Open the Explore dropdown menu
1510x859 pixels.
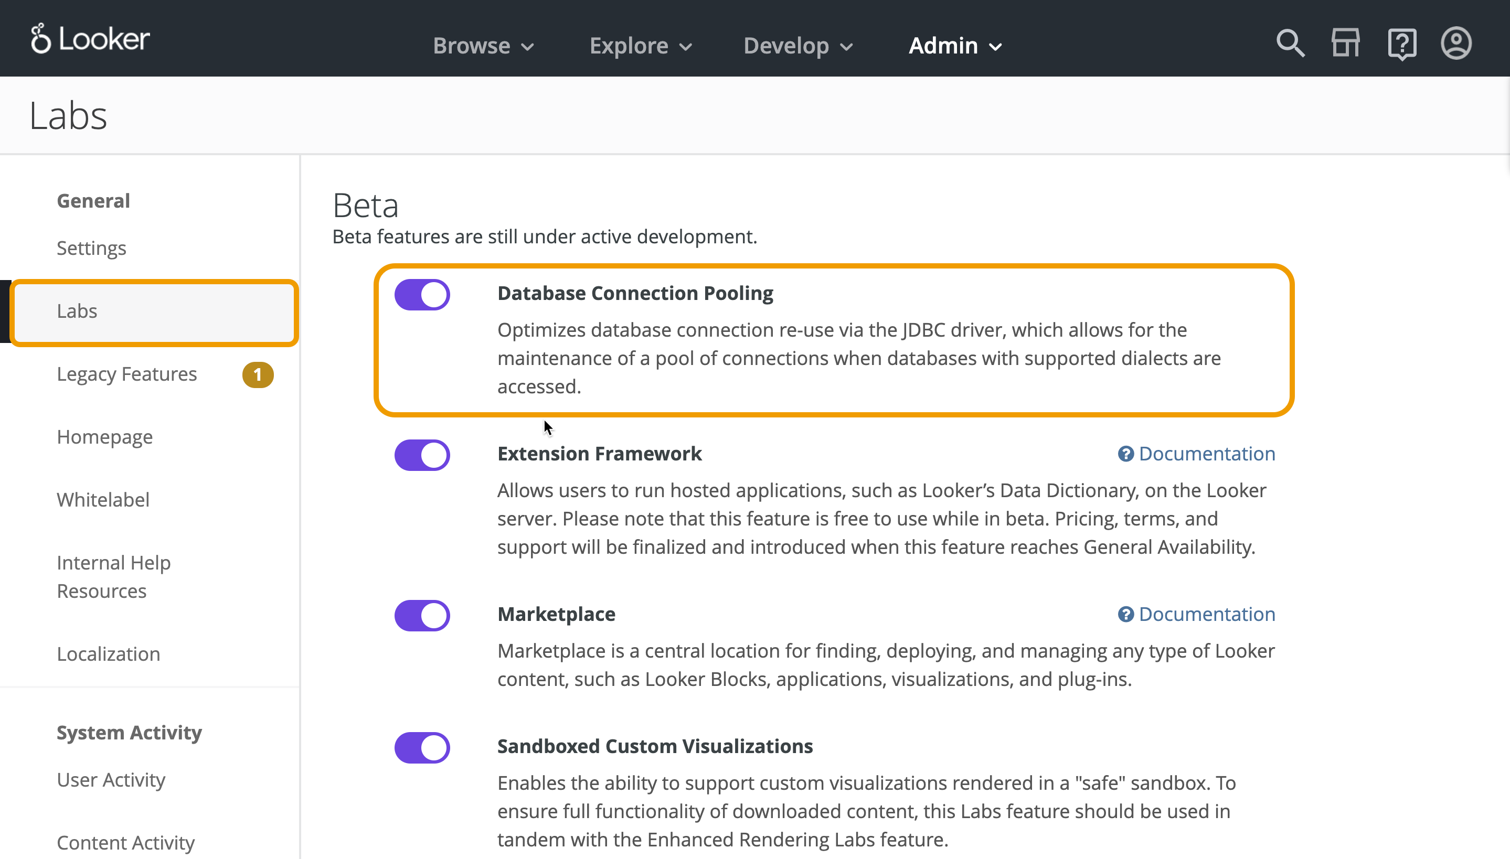click(641, 46)
